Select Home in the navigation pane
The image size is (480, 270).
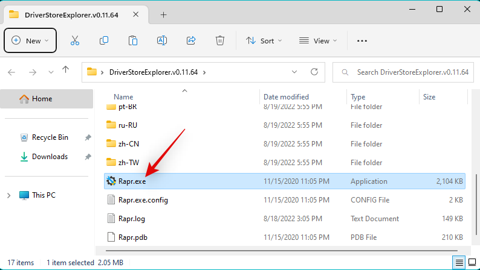coord(47,99)
